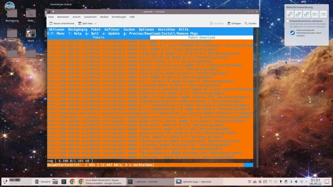333x187 pixels.
Task: Click the virtual desktop pager
Action: coord(20,181)
